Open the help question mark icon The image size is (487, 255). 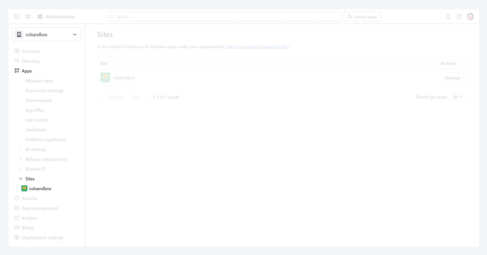459,17
